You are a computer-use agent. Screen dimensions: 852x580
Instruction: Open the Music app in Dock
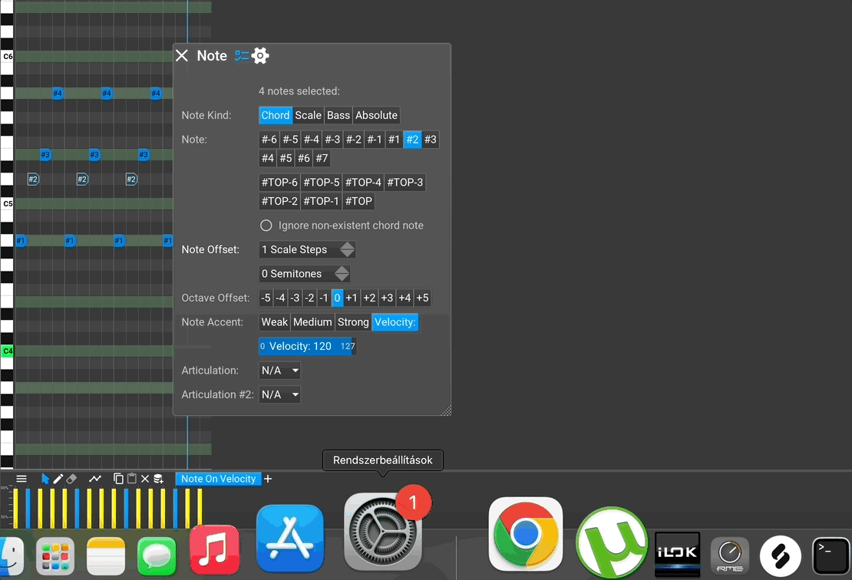point(215,549)
